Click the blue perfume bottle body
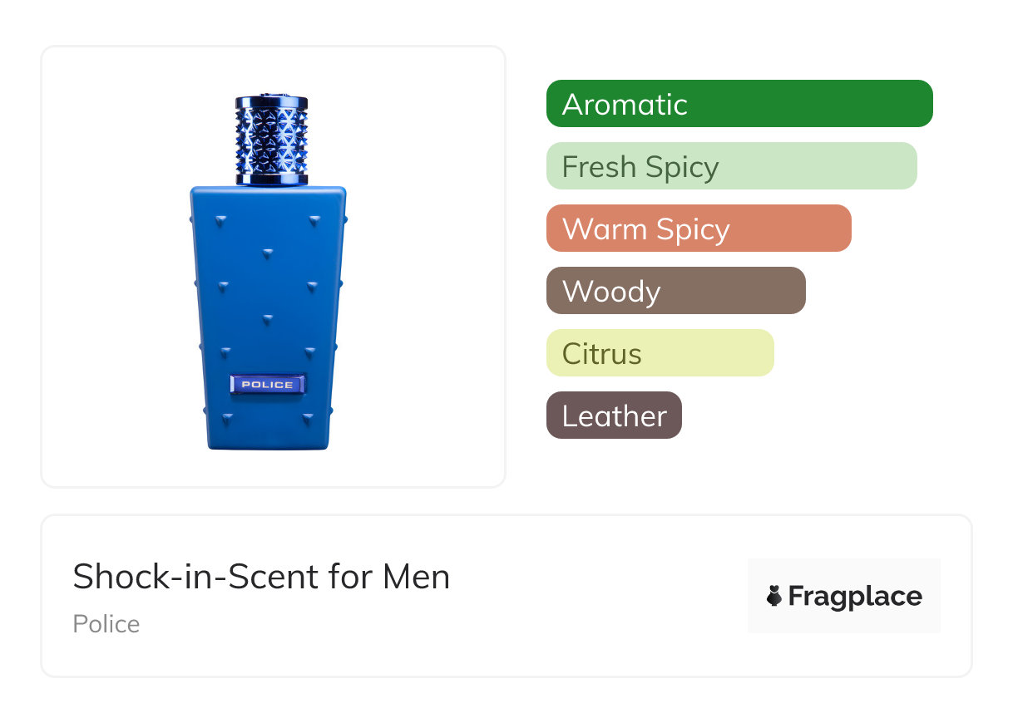This screenshot has width=1013, height=718. [x=267, y=318]
